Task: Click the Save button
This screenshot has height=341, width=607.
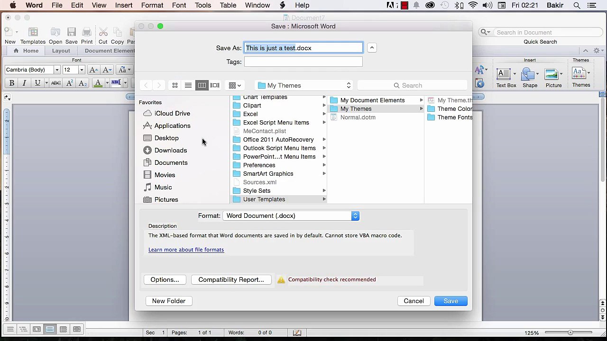Action: coord(451,301)
